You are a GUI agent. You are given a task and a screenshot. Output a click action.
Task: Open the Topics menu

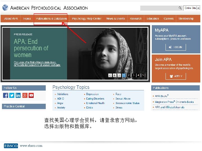(27, 19)
